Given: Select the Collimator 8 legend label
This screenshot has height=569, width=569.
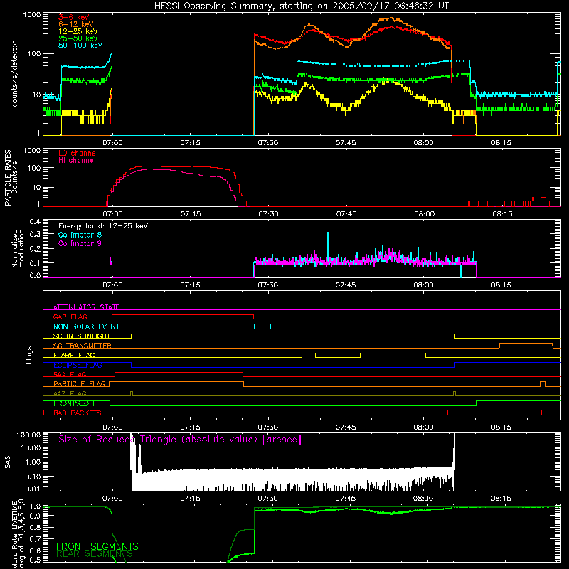Looking at the screenshot, I should point(80,235).
